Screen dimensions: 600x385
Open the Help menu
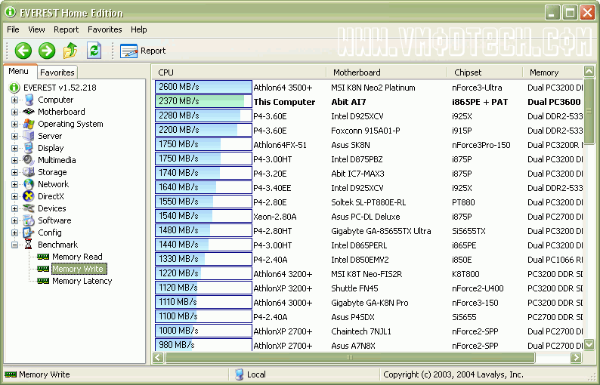point(138,29)
